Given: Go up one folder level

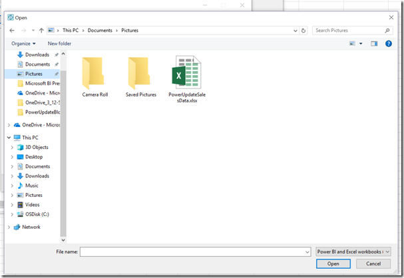Looking at the screenshot, I should pos(41,31).
